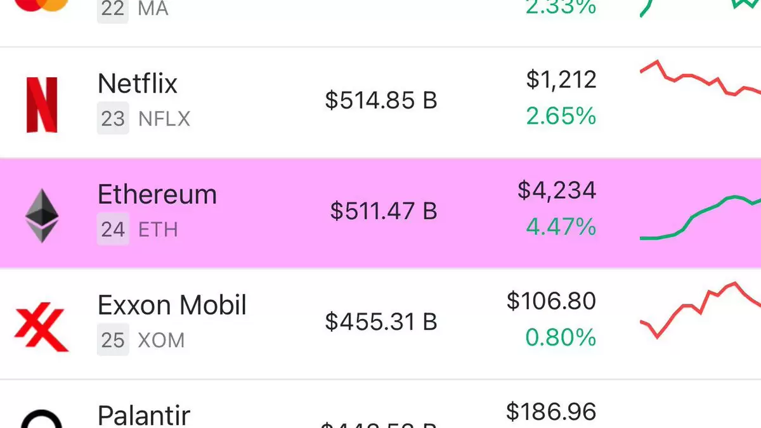Click the rank 23 NFLX ticker badge
This screenshot has width=761, height=428.
point(114,119)
